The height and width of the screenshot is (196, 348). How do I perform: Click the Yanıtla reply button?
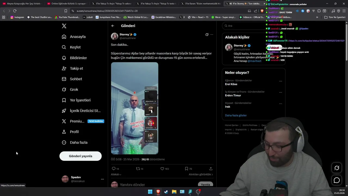[x=205, y=185]
